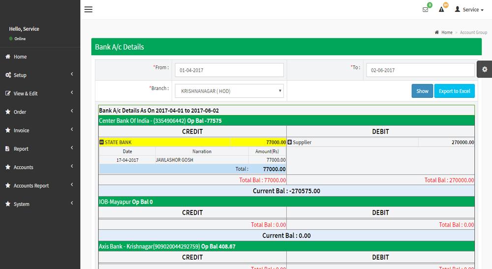This screenshot has width=492, height=269.
Task: Click the STATE BANK credit row label
Action: pyautogui.click(x=118, y=142)
